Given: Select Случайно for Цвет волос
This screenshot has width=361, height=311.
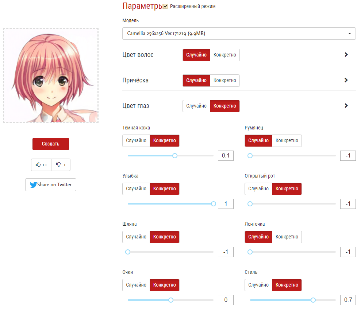Looking at the screenshot, I should [x=196, y=55].
